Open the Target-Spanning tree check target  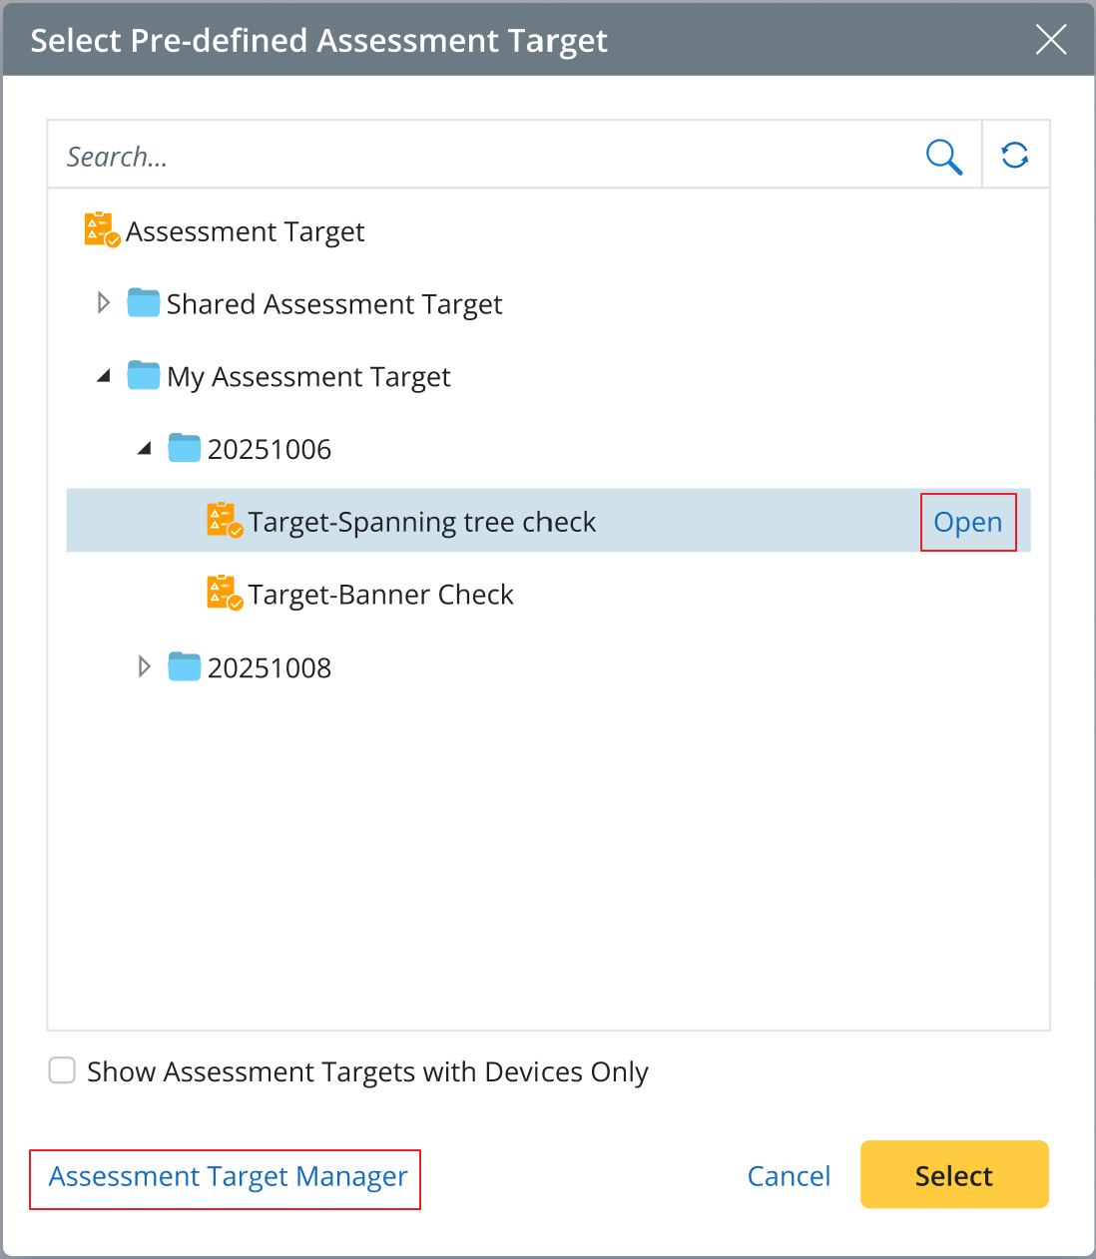(967, 522)
